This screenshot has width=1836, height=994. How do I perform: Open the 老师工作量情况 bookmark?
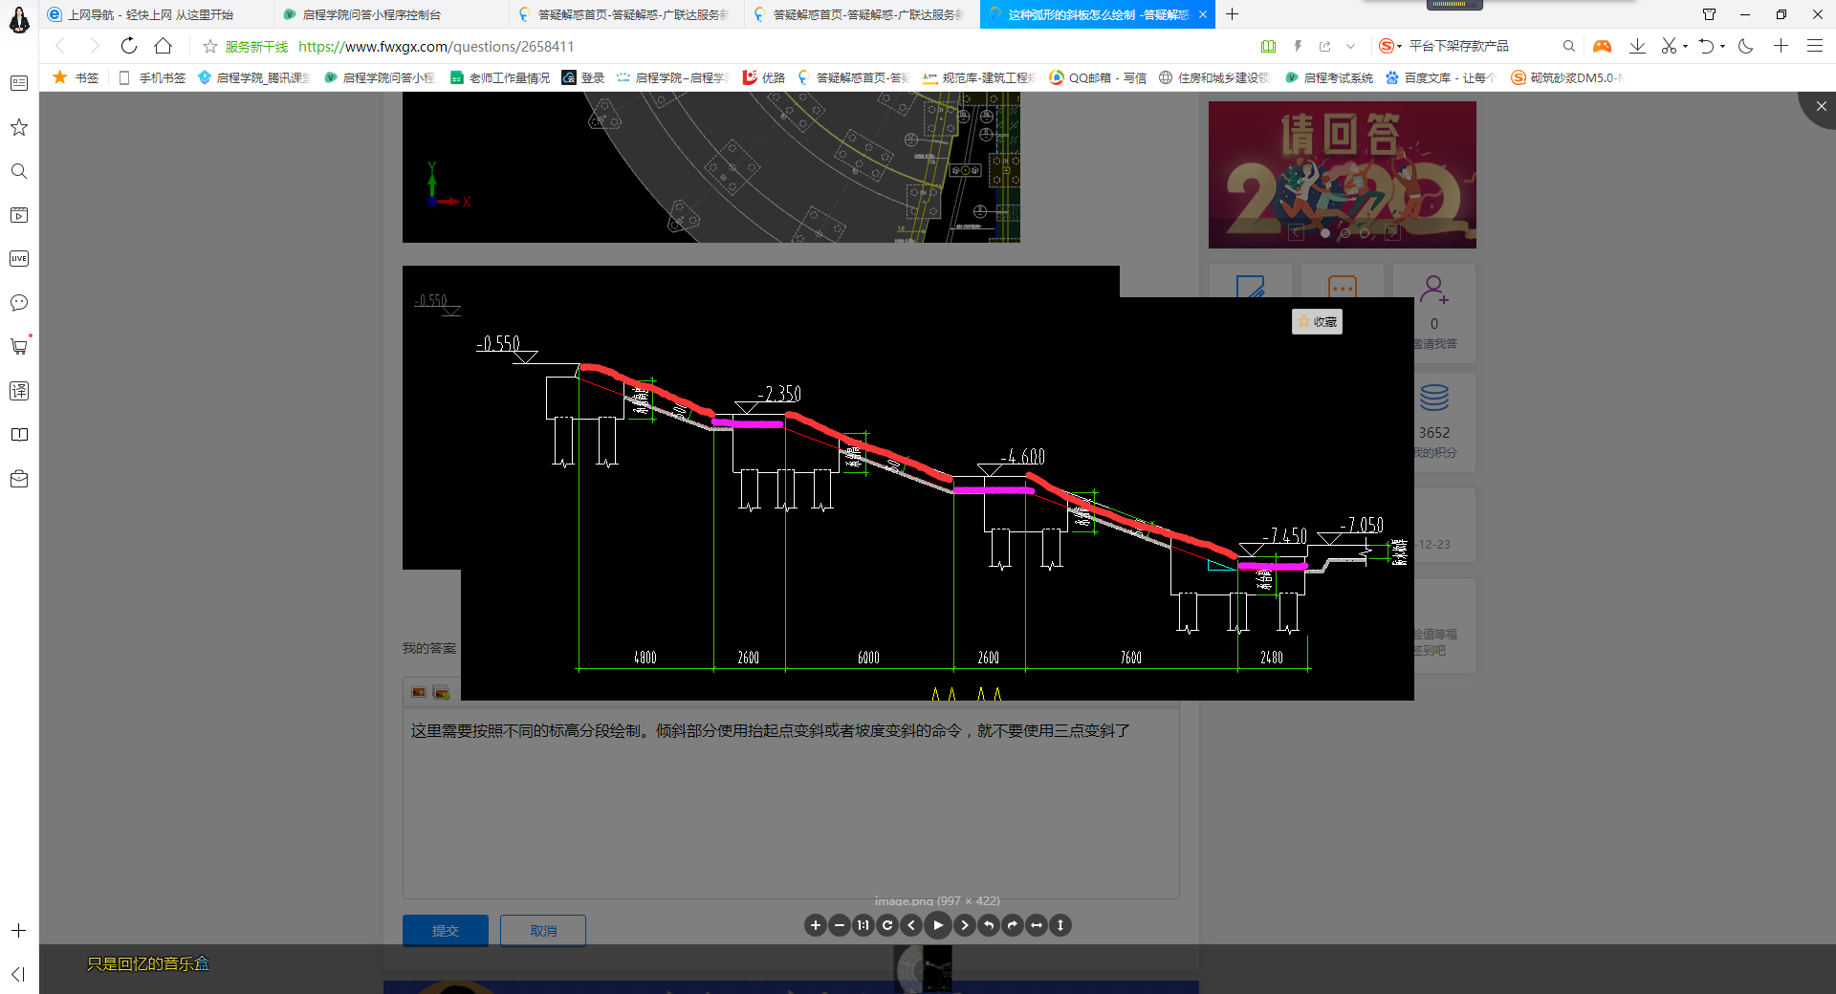(500, 77)
